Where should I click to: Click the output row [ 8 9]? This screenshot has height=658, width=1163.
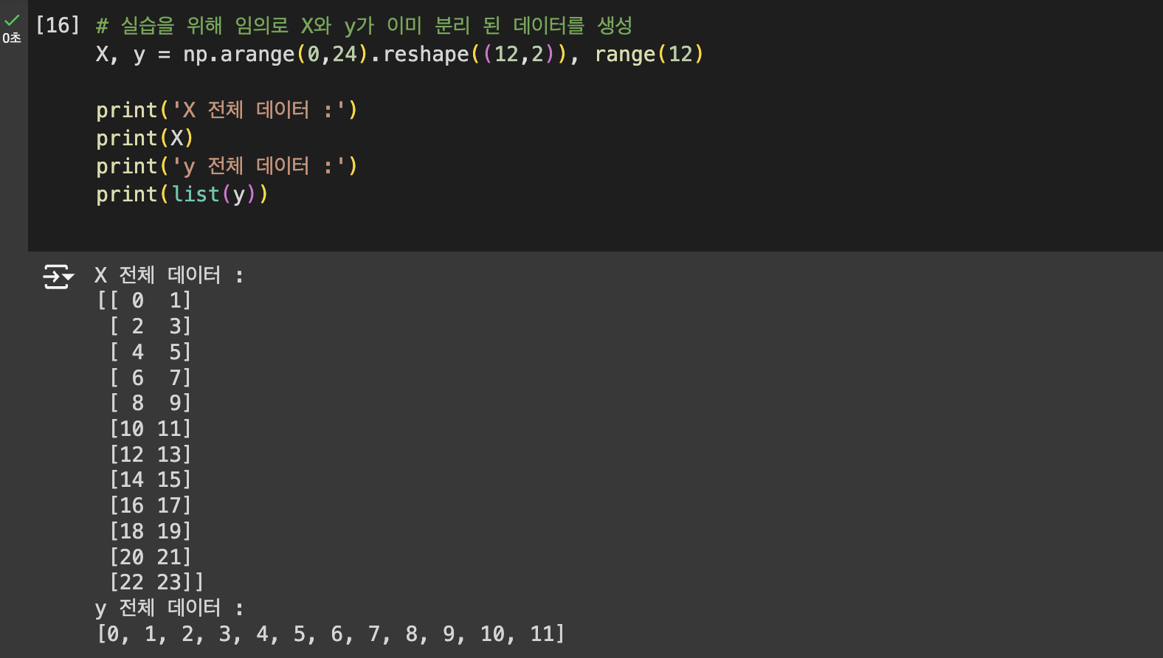coord(151,404)
